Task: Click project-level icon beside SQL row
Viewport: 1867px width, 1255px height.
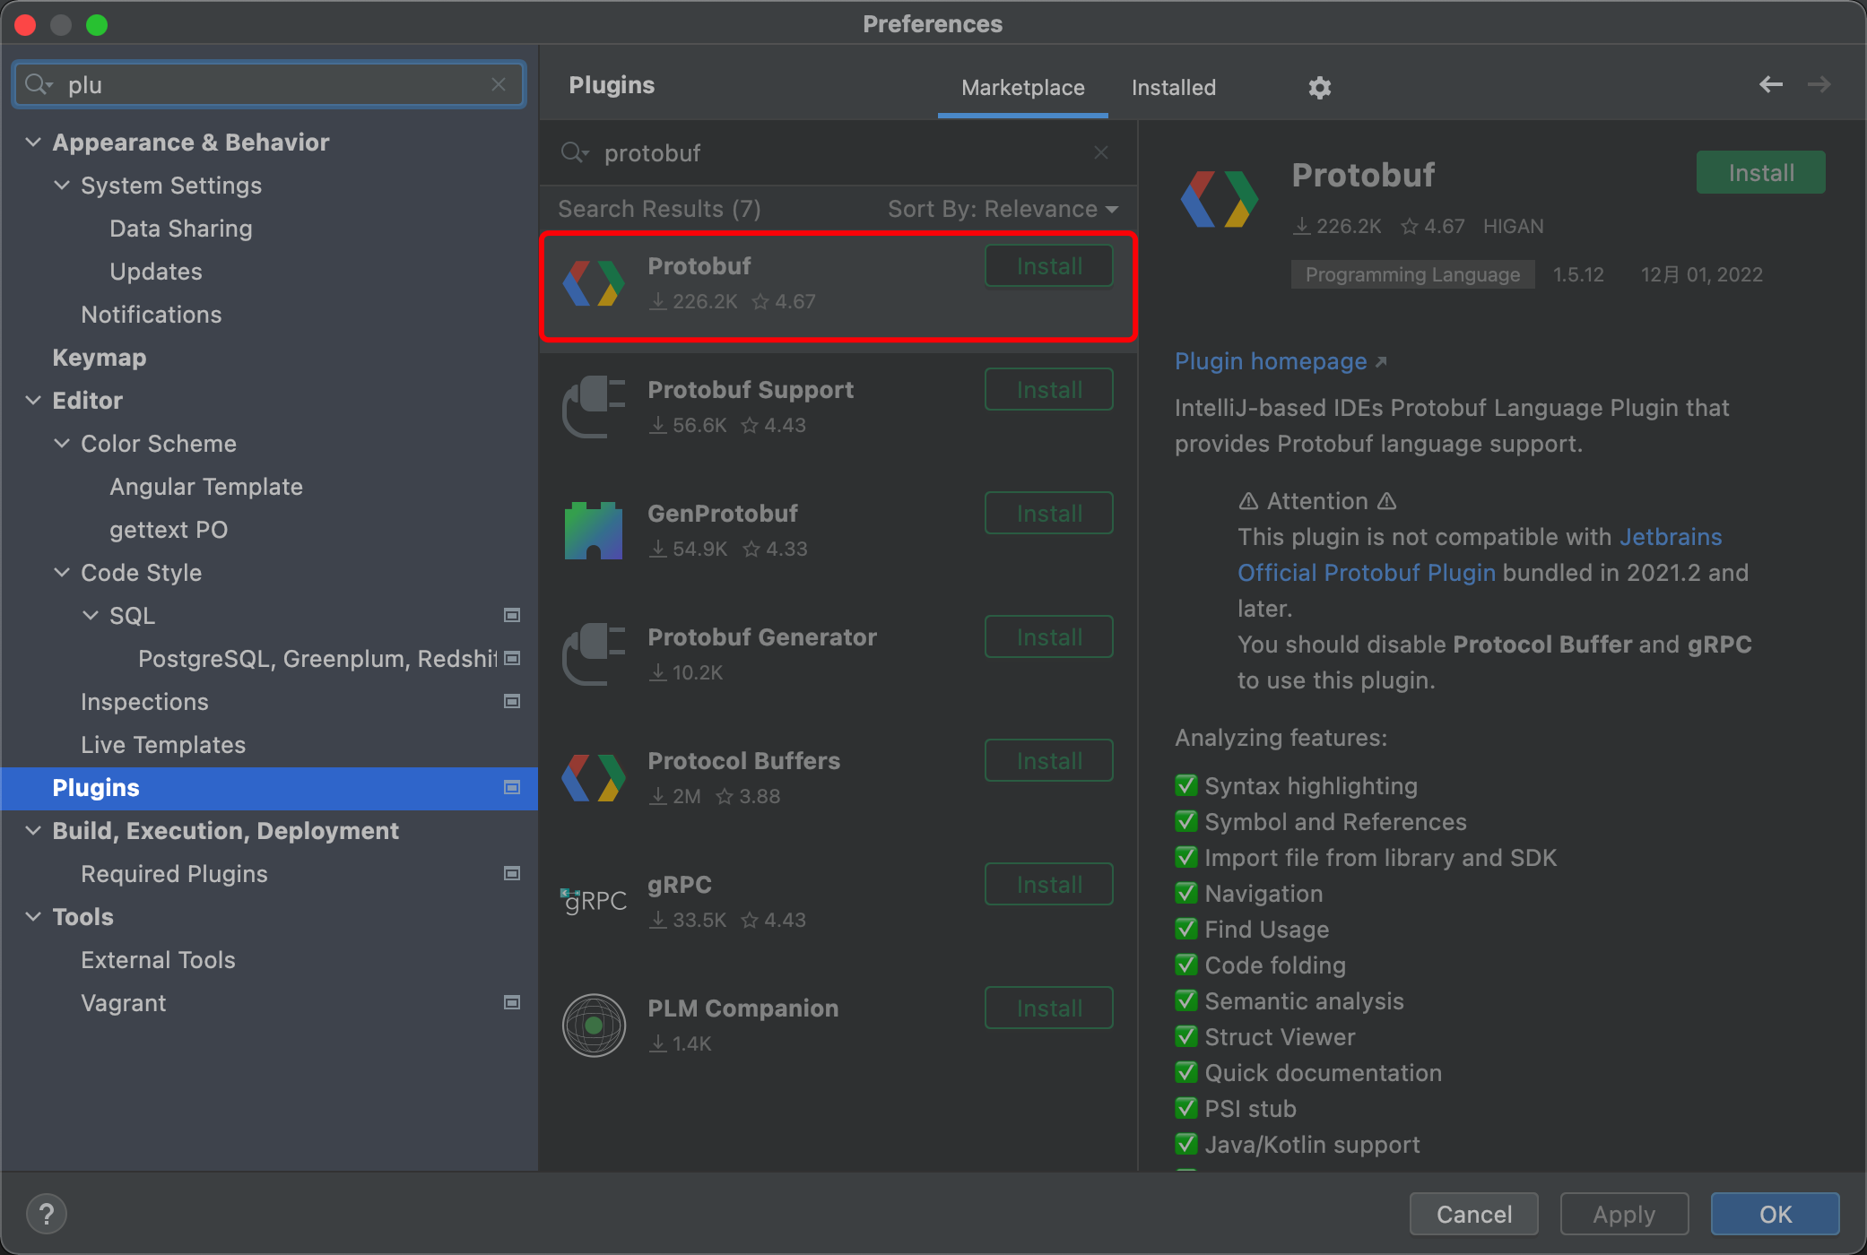Action: tap(512, 616)
